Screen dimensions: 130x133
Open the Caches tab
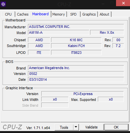click(23, 14)
